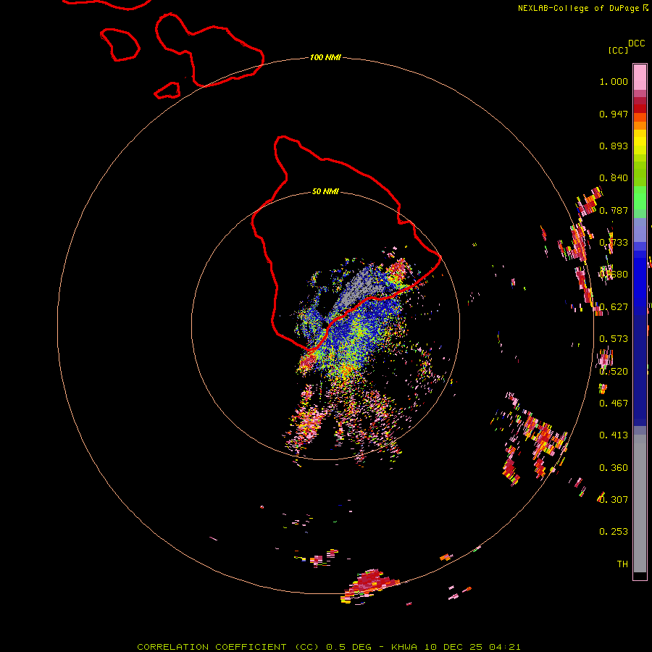Select the 0.360 legend value
Screen dimensions: 652x652
tap(614, 468)
